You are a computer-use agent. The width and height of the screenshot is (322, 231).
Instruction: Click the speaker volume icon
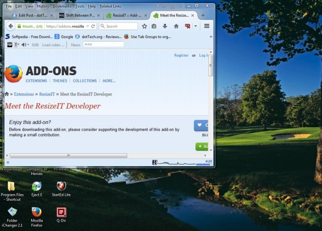tap(24, 45)
